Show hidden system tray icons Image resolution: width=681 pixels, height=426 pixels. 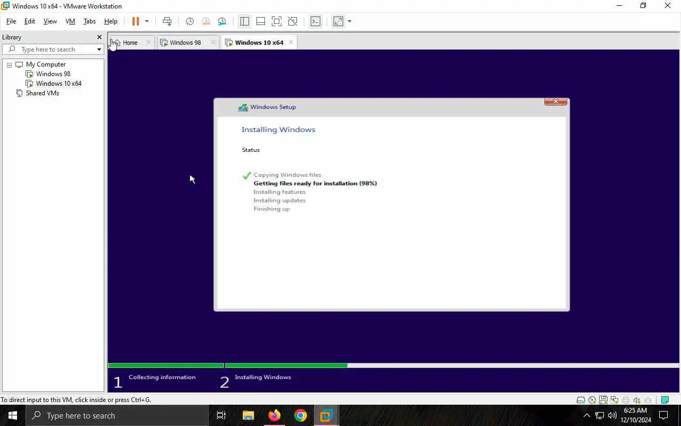click(586, 415)
